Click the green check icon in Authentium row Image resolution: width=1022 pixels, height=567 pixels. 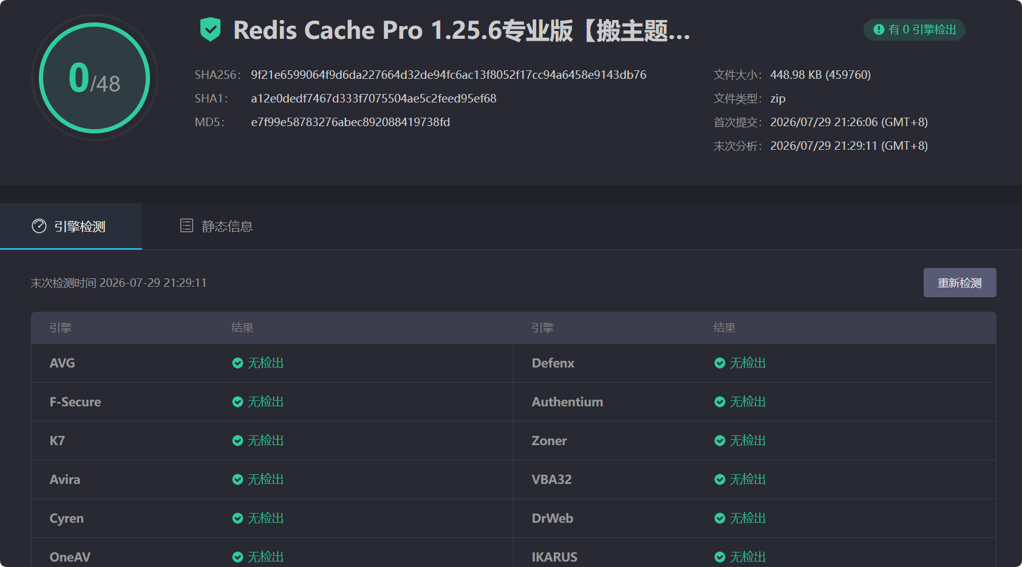point(720,401)
